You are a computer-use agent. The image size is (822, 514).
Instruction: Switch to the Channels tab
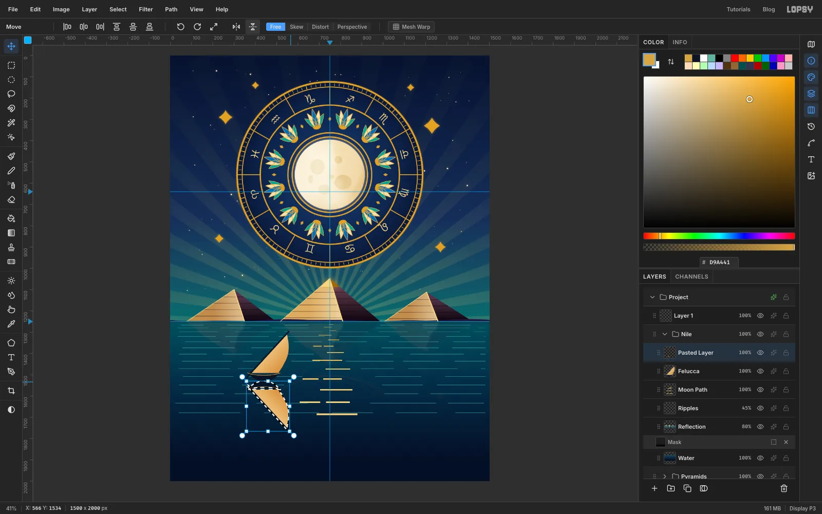692,277
